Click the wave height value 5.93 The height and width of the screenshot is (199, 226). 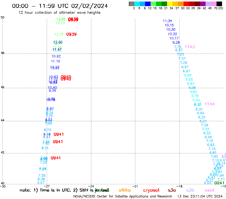pos(191,84)
